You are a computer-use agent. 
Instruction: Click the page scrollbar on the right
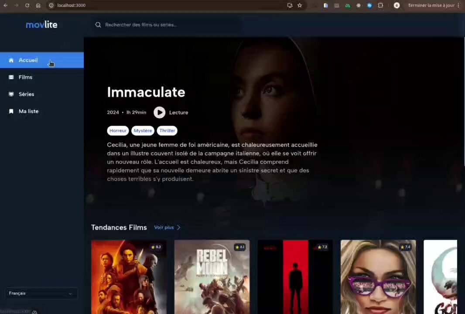(x=464, y=101)
